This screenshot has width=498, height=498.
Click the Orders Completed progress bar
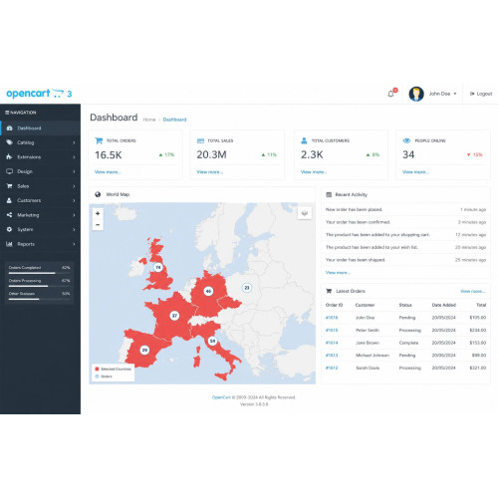pos(39,273)
